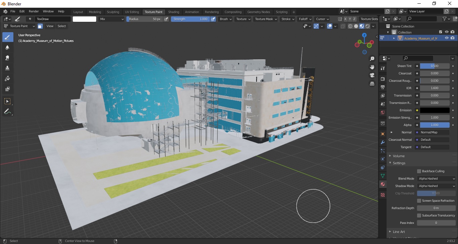Switch to the Geometry Nodes workspace tab
The height and width of the screenshot is (244, 458).
[x=259, y=12]
